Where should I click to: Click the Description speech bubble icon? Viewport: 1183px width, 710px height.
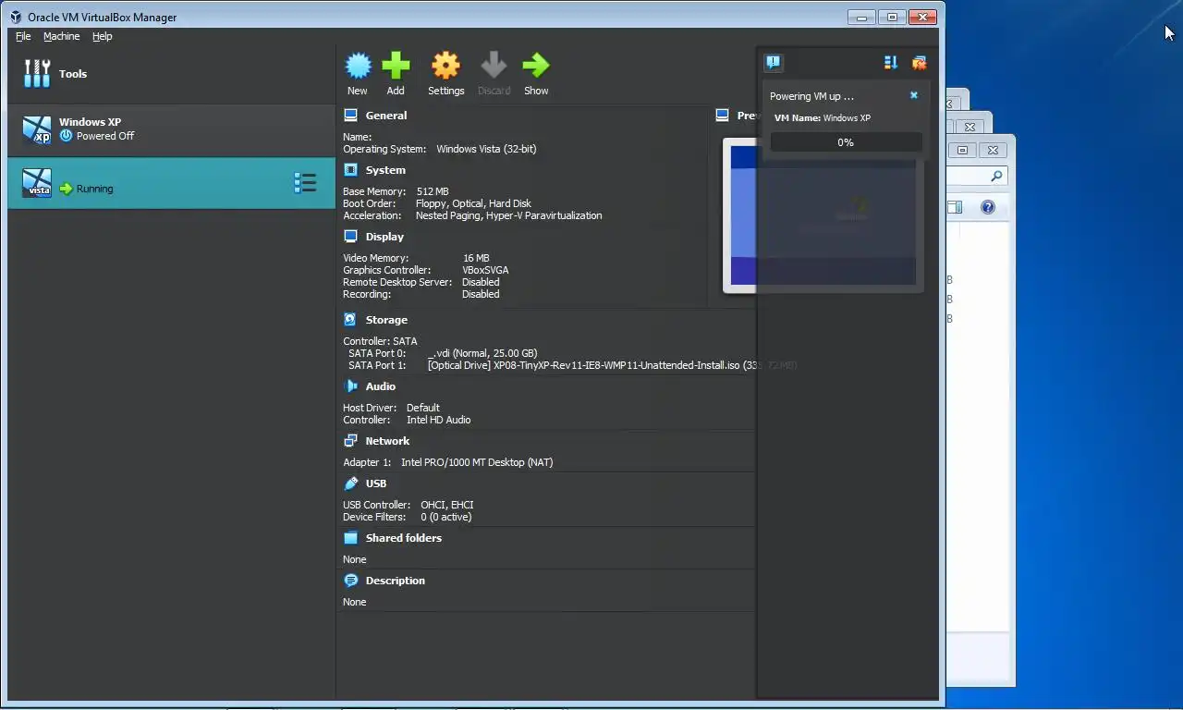[350, 581]
